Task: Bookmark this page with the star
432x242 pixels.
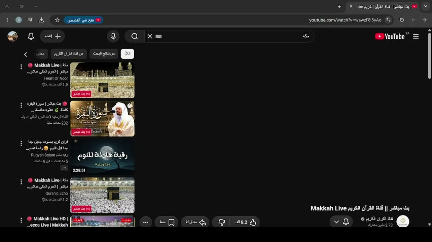Action: click(x=57, y=20)
